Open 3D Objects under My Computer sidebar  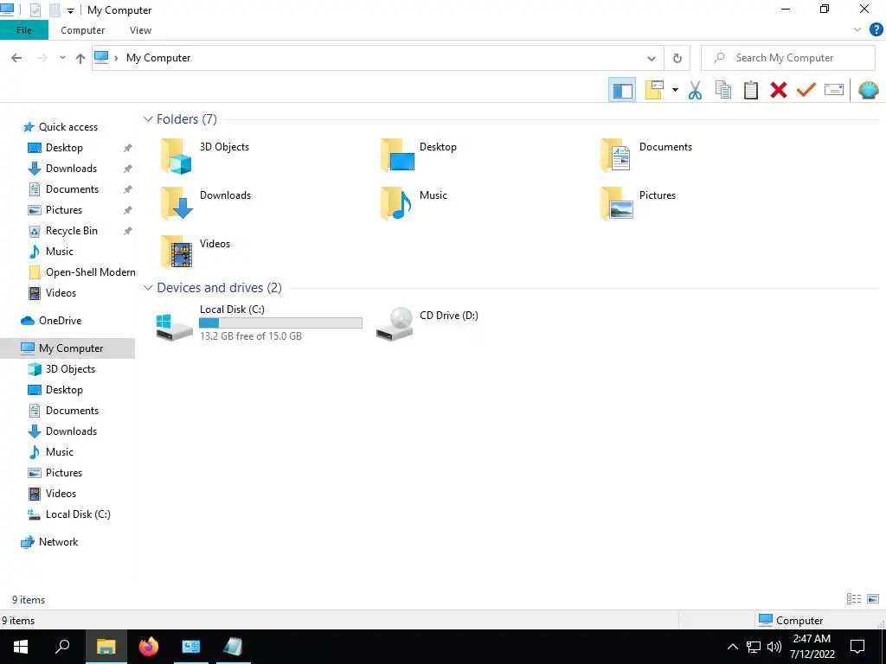point(70,369)
